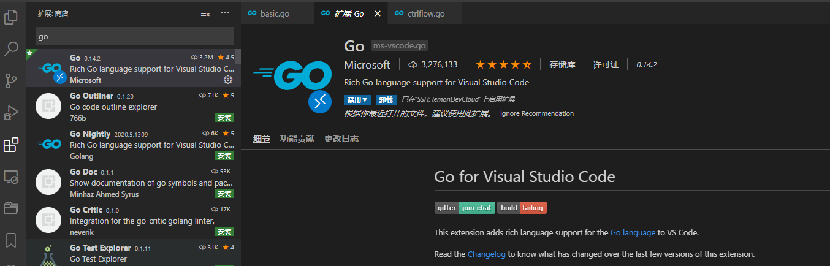Click the extensions list scrollbar

point(238,56)
